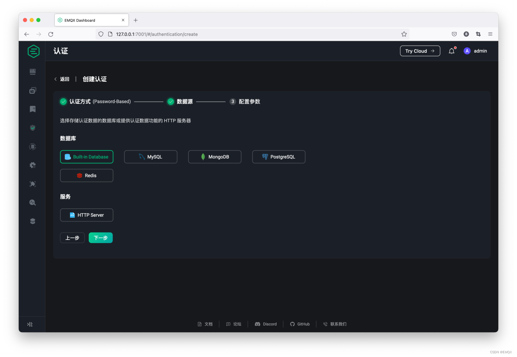Click the GitHub footer link
Screen dimensions: 517x357
(300, 324)
